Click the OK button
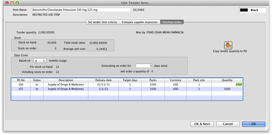 click(253, 124)
